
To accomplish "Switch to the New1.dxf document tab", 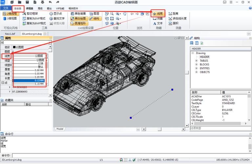I will tap(10, 34).
